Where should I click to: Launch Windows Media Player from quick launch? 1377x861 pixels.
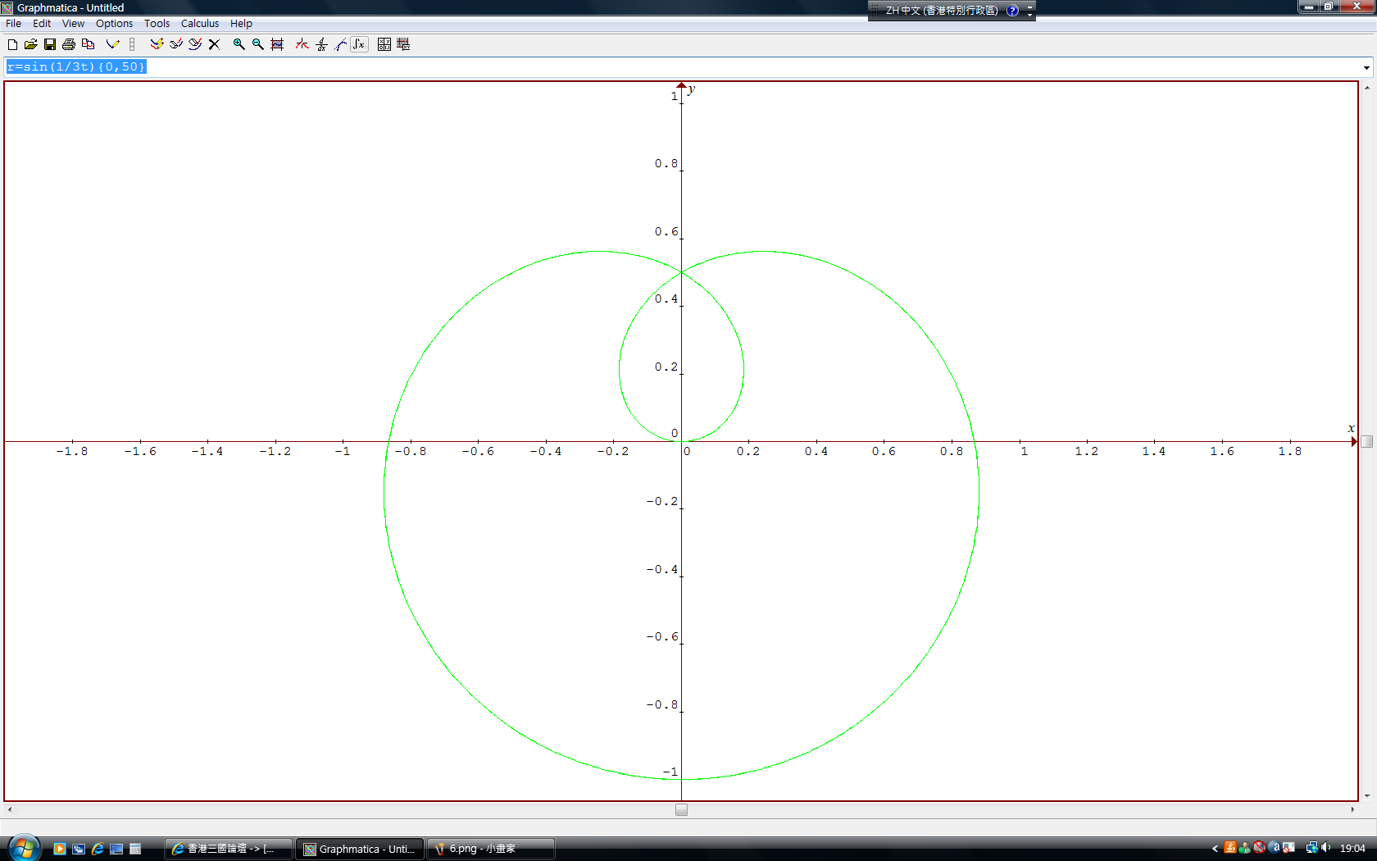coord(59,849)
